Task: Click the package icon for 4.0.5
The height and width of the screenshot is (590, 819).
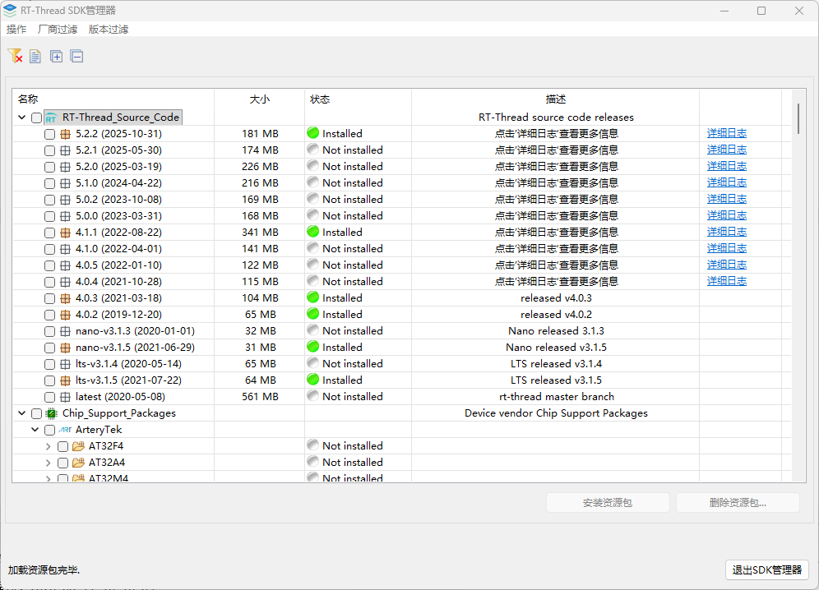Action: coord(65,265)
